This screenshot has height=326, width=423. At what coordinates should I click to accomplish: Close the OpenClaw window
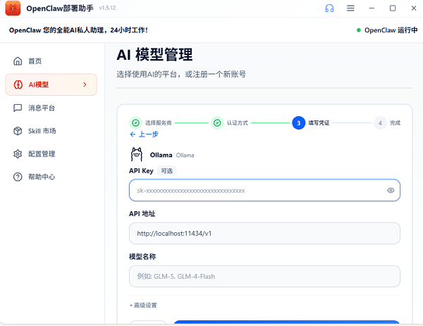[414, 8]
